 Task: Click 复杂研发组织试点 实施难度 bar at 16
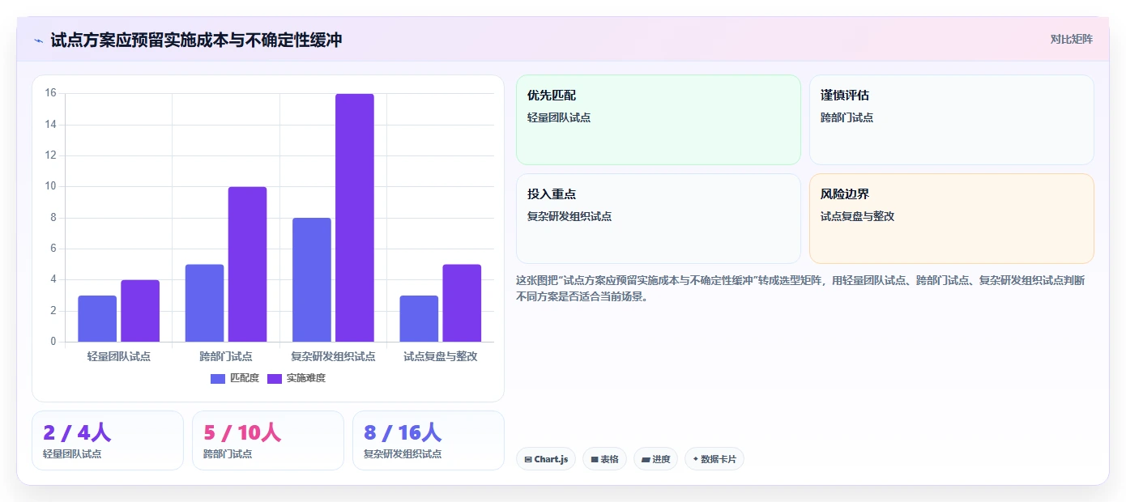click(355, 218)
